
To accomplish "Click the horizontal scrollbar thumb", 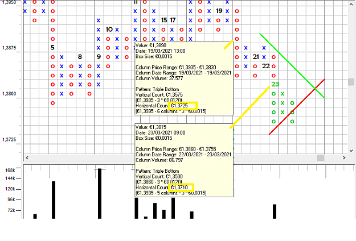I will click(x=321, y=157).
